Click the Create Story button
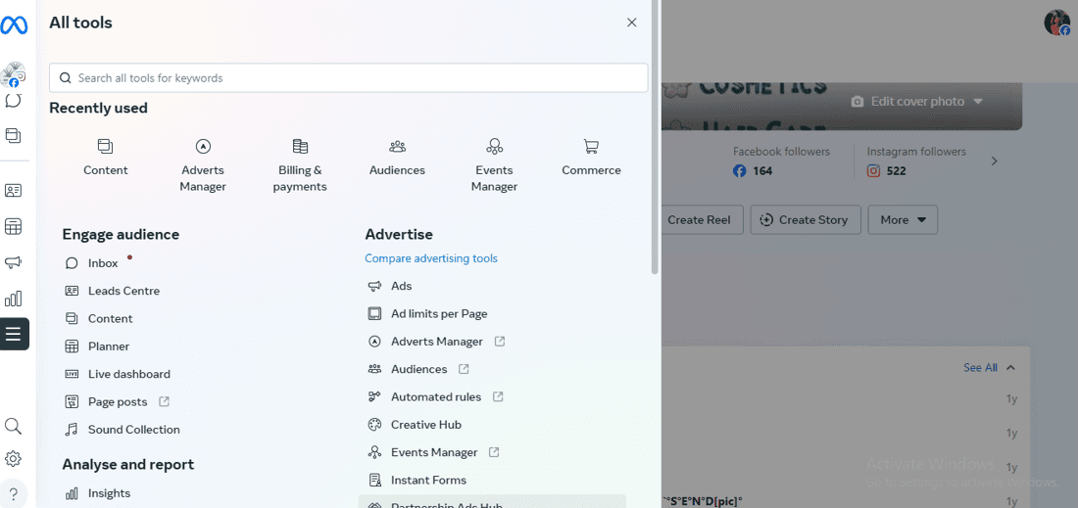Screen dimensions: 1078x508 click(x=805, y=219)
